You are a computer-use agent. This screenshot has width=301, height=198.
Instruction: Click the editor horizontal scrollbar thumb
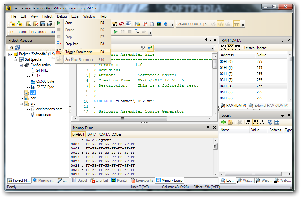tap(123, 119)
